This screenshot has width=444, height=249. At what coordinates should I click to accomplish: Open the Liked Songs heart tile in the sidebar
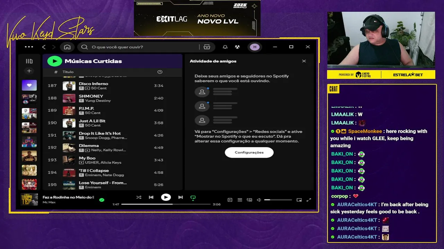tap(29, 85)
